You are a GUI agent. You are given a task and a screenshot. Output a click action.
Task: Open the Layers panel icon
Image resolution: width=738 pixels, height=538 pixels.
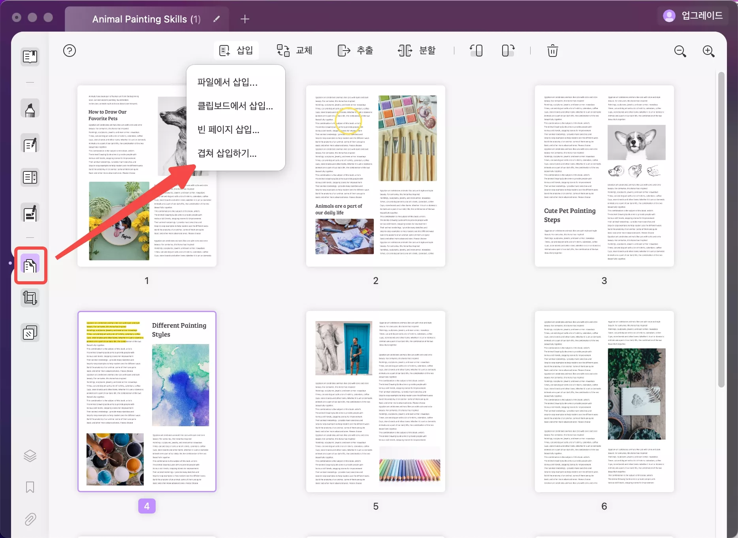pos(30,456)
